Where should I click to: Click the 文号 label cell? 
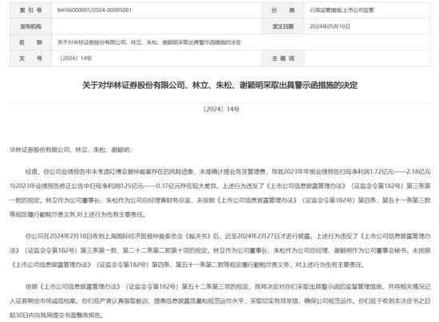coord(31,58)
